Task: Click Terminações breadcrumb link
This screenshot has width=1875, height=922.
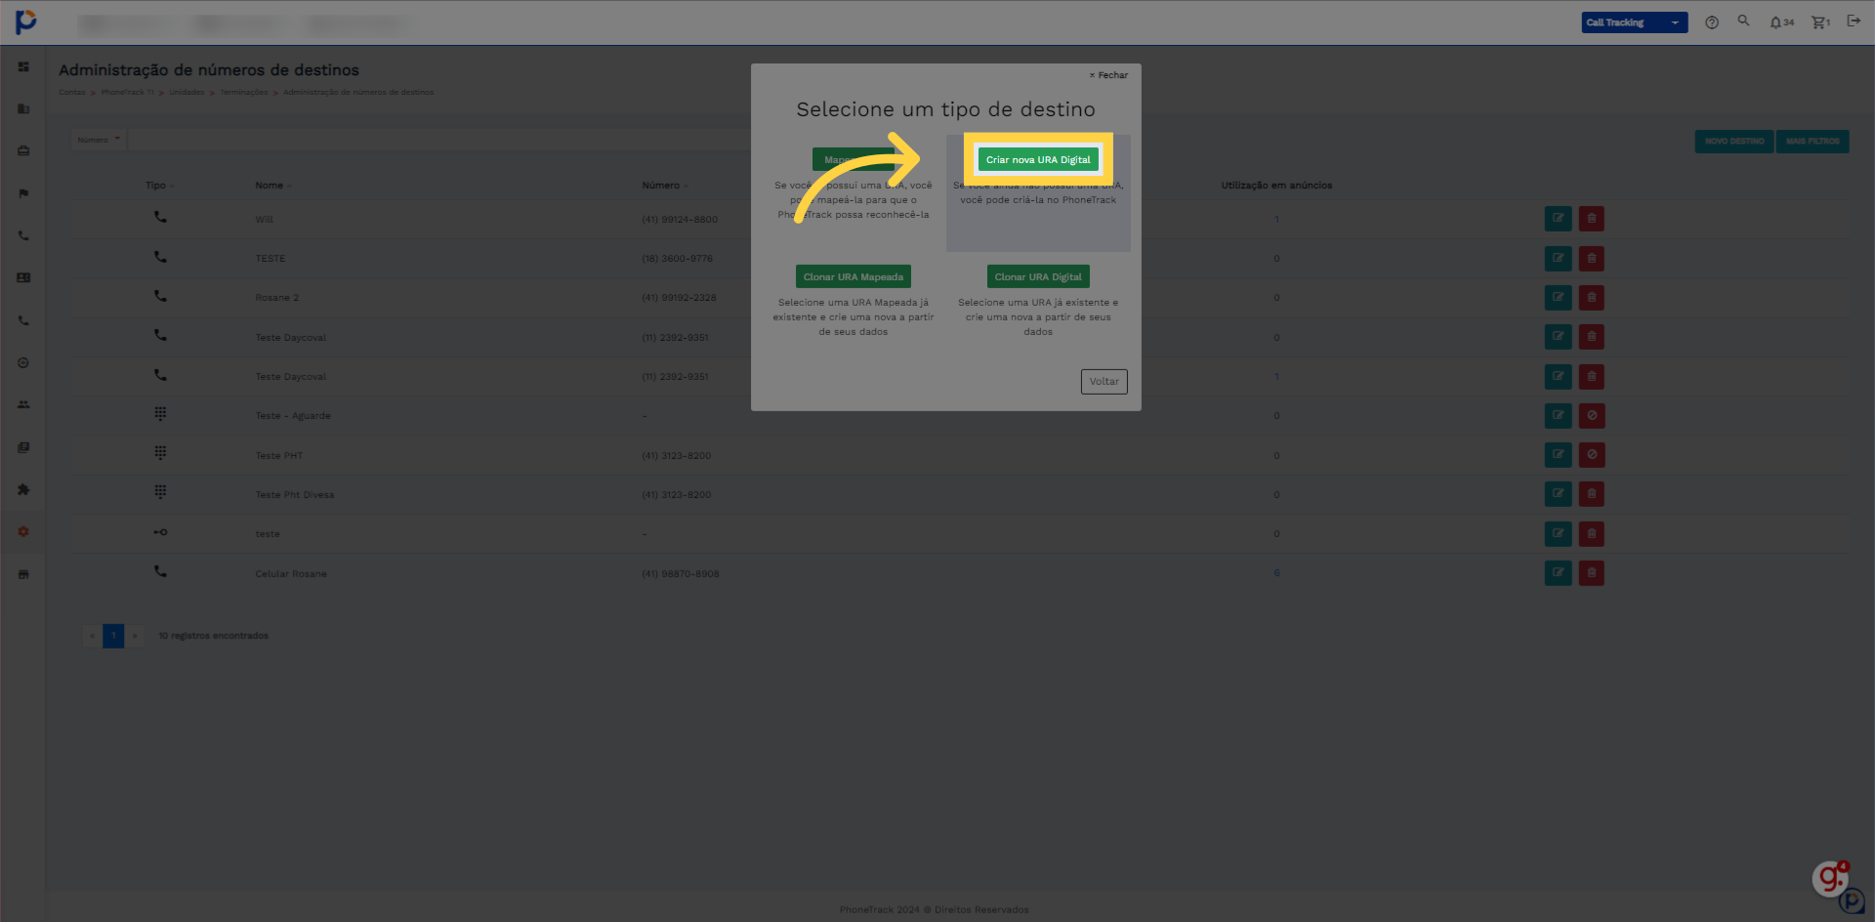Action: (244, 93)
